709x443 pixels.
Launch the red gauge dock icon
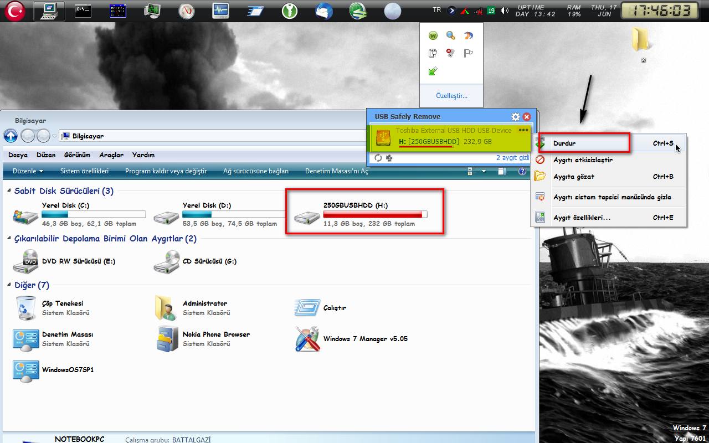pyautogui.click(x=187, y=10)
